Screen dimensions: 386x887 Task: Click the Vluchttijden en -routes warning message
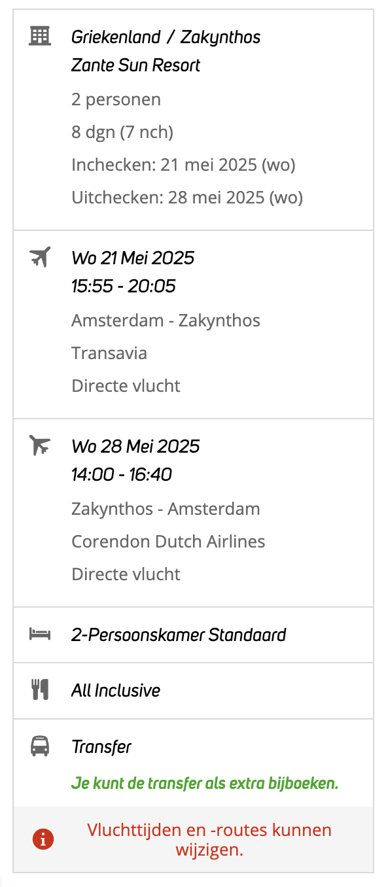(209, 840)
